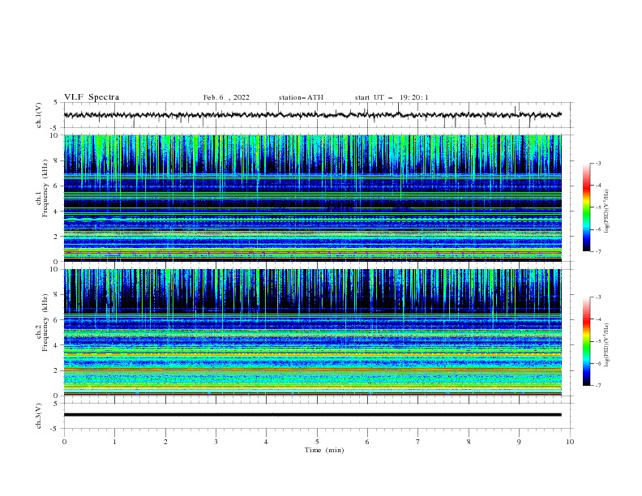Click the "2" tick on the time axis
Image resolution: width=642 pixels, height=496 pixels.
[165, 442]
